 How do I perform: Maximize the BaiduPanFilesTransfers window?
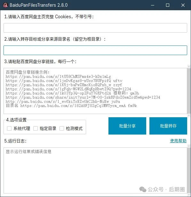click(x=168, y=5)
